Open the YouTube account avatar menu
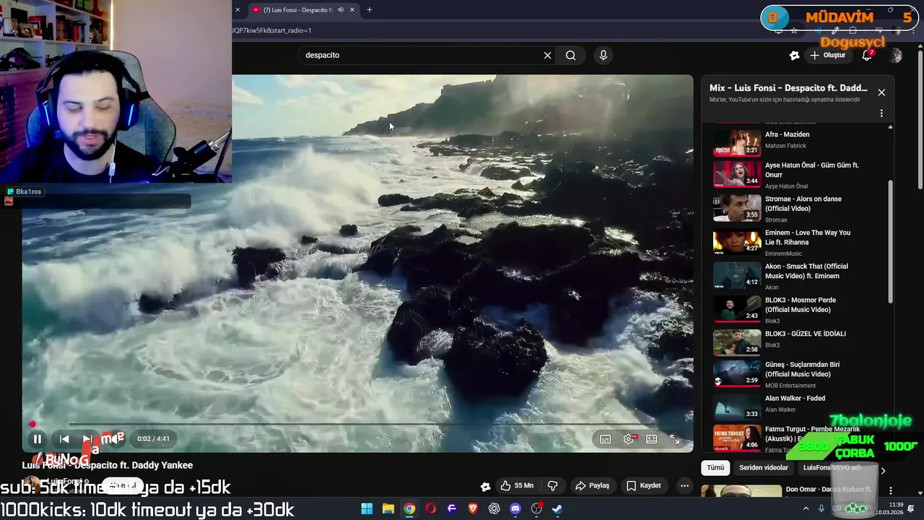 coord(896,55)
